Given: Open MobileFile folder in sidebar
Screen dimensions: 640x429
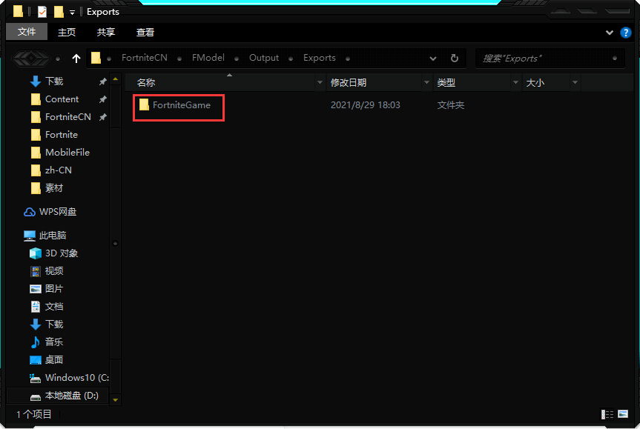Looking at the screenshot, I should coord(67,153).
